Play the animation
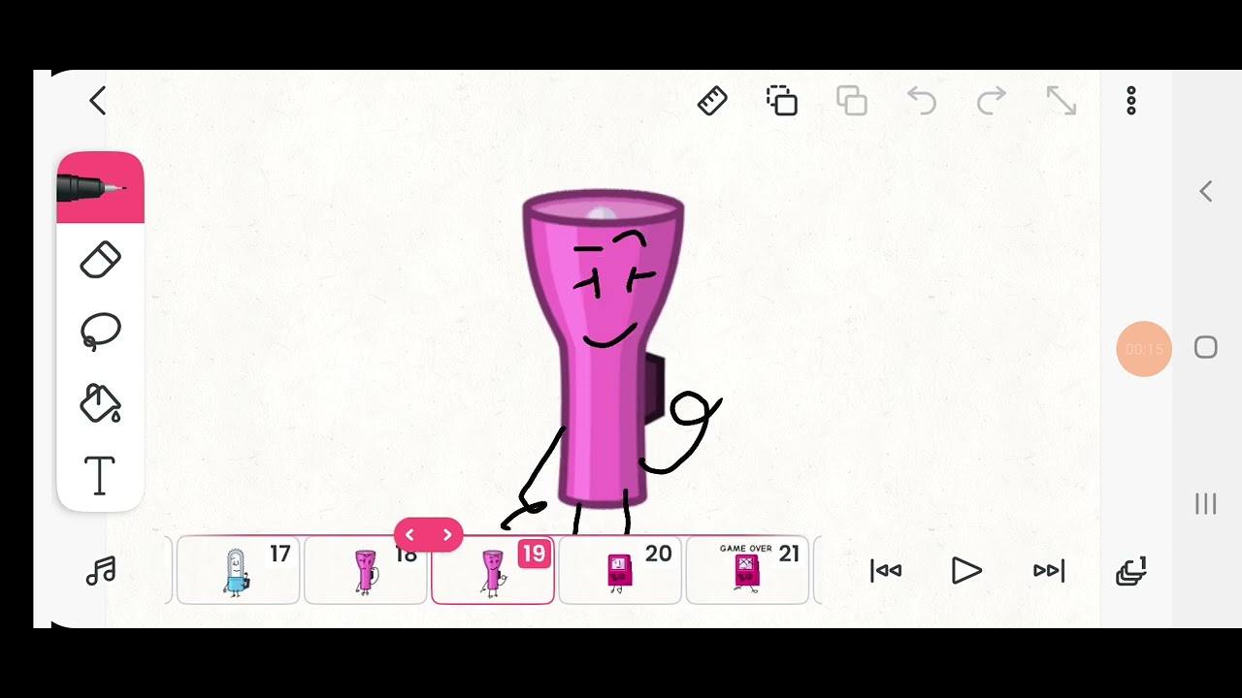The width and height of the screenshot is (1242, 698). click(x=966, y=571)
